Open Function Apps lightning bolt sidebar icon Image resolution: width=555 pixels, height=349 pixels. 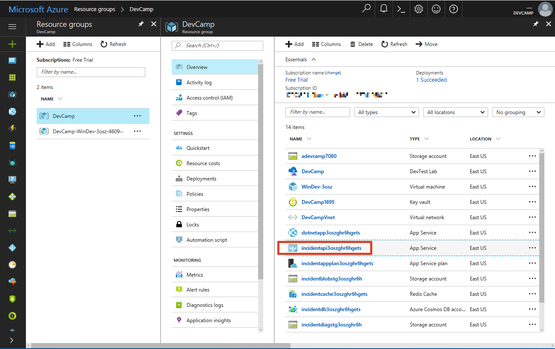[12, 129]
